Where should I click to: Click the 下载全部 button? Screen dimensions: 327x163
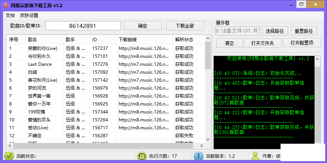(x=185, y=26)
